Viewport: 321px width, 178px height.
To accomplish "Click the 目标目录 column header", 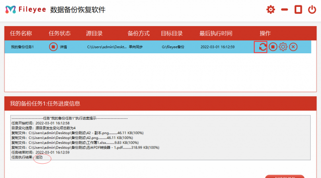I will tap(171, 34).
